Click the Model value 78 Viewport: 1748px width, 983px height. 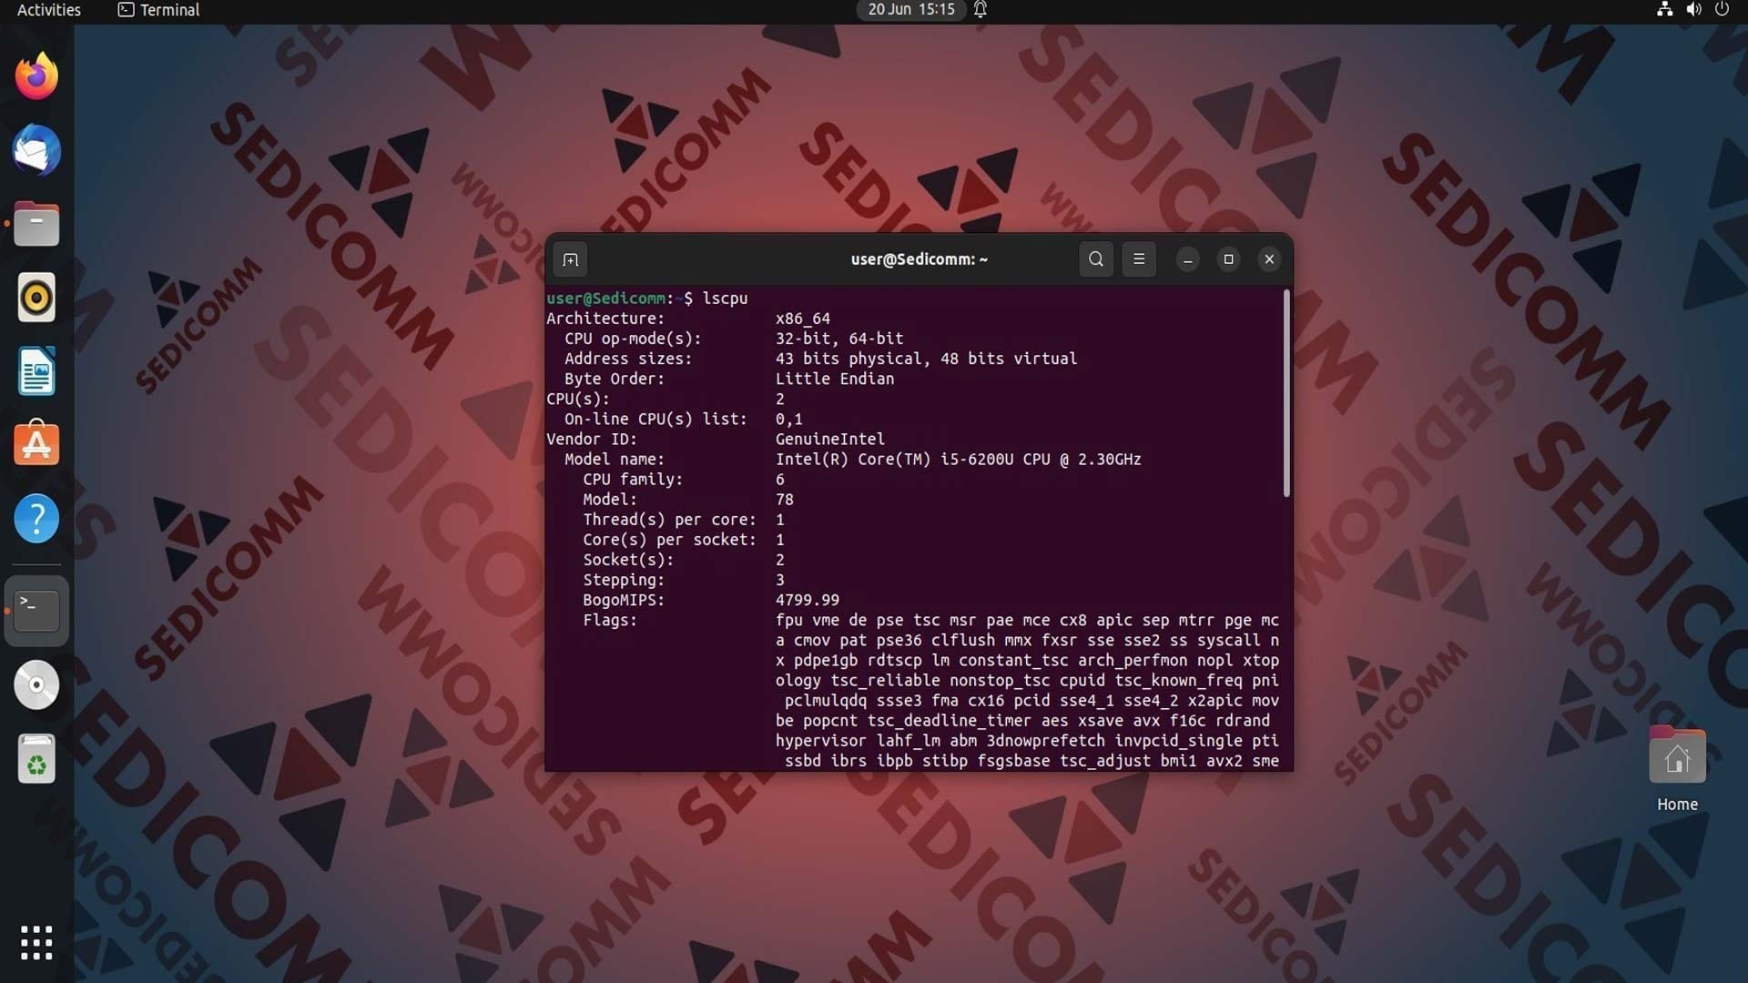tap(784, 500)
